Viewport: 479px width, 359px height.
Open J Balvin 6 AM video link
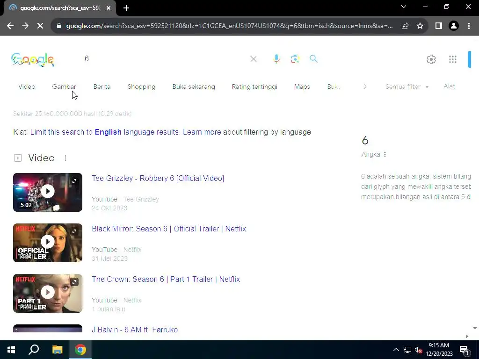pos(135,330)
